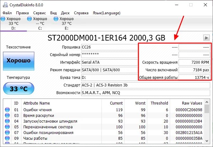This screenshot has height=147, width=213.
Task: Select the Запуски/остановки шпинделя attribute row
Action: coord(104,121)
